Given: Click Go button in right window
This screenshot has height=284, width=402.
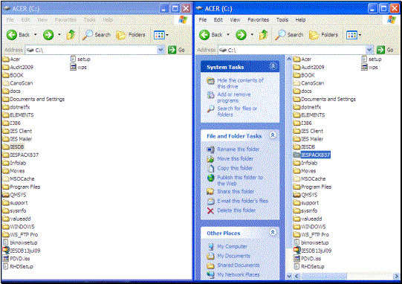Looking at the screenshot, I should click(x=386, y=50).
